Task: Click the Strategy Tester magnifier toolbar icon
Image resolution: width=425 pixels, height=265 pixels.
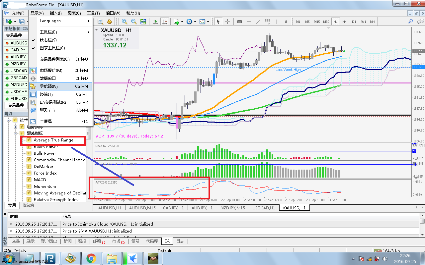Action: [x=100, y=22]
